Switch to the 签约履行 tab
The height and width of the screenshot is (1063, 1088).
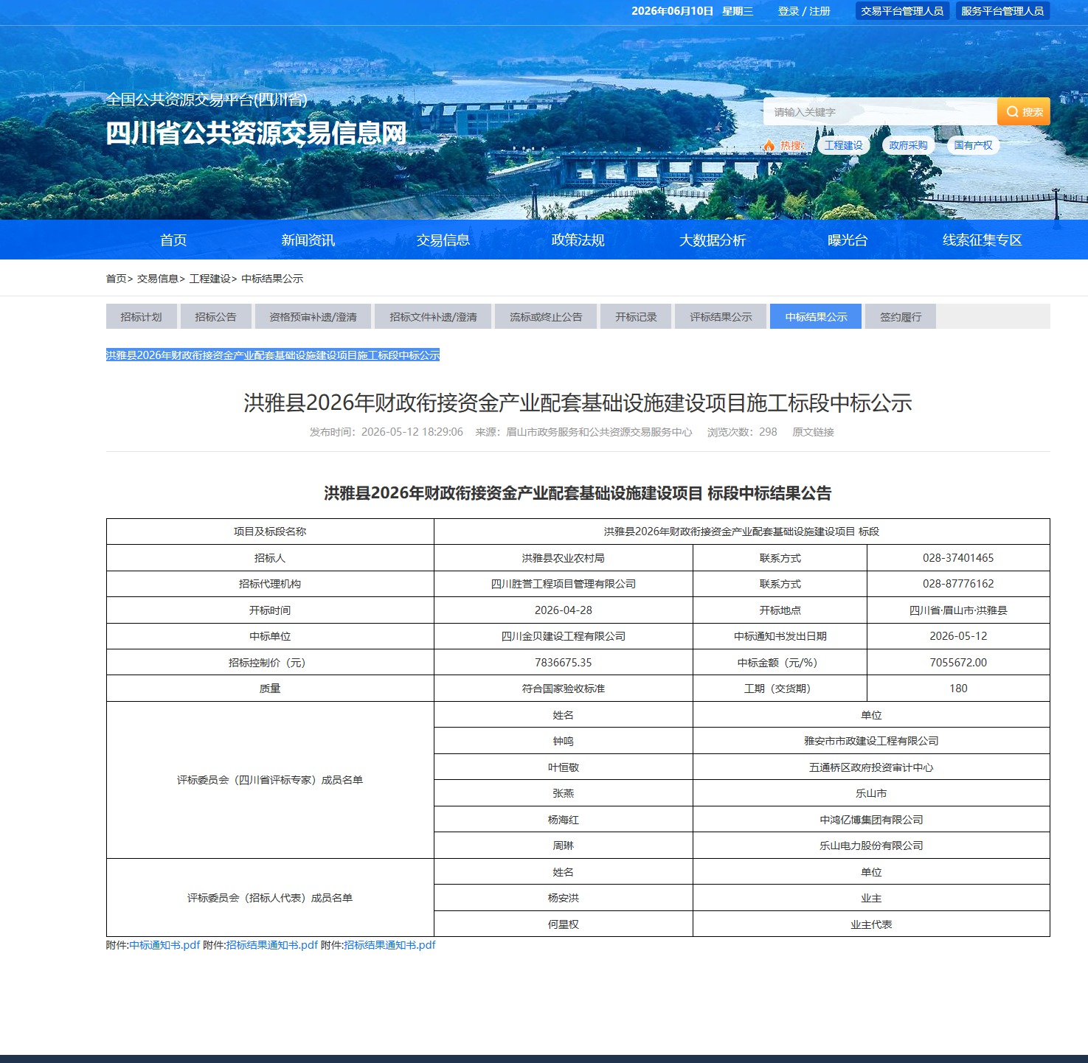(x=901, y=316)
